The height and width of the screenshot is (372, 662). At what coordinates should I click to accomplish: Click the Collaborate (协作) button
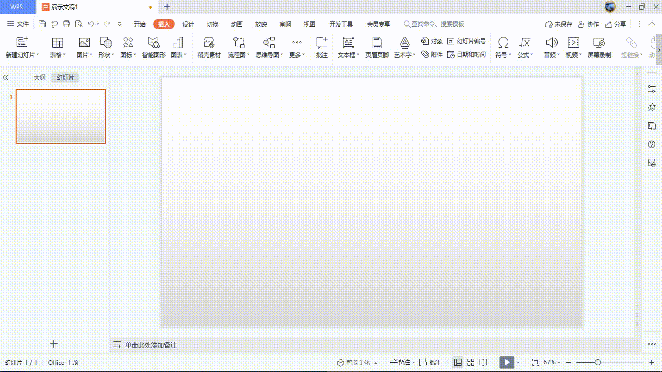(x=589, y=24)
